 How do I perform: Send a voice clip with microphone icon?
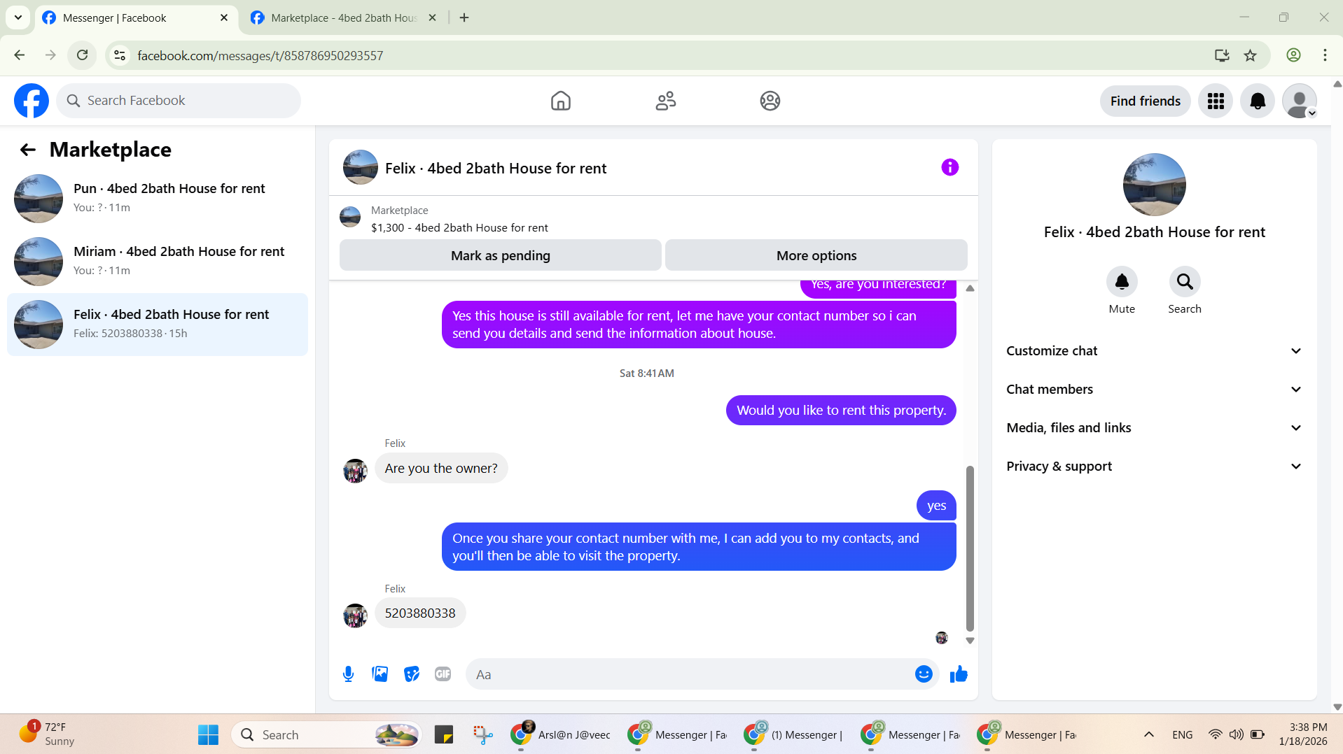(348, 674)
